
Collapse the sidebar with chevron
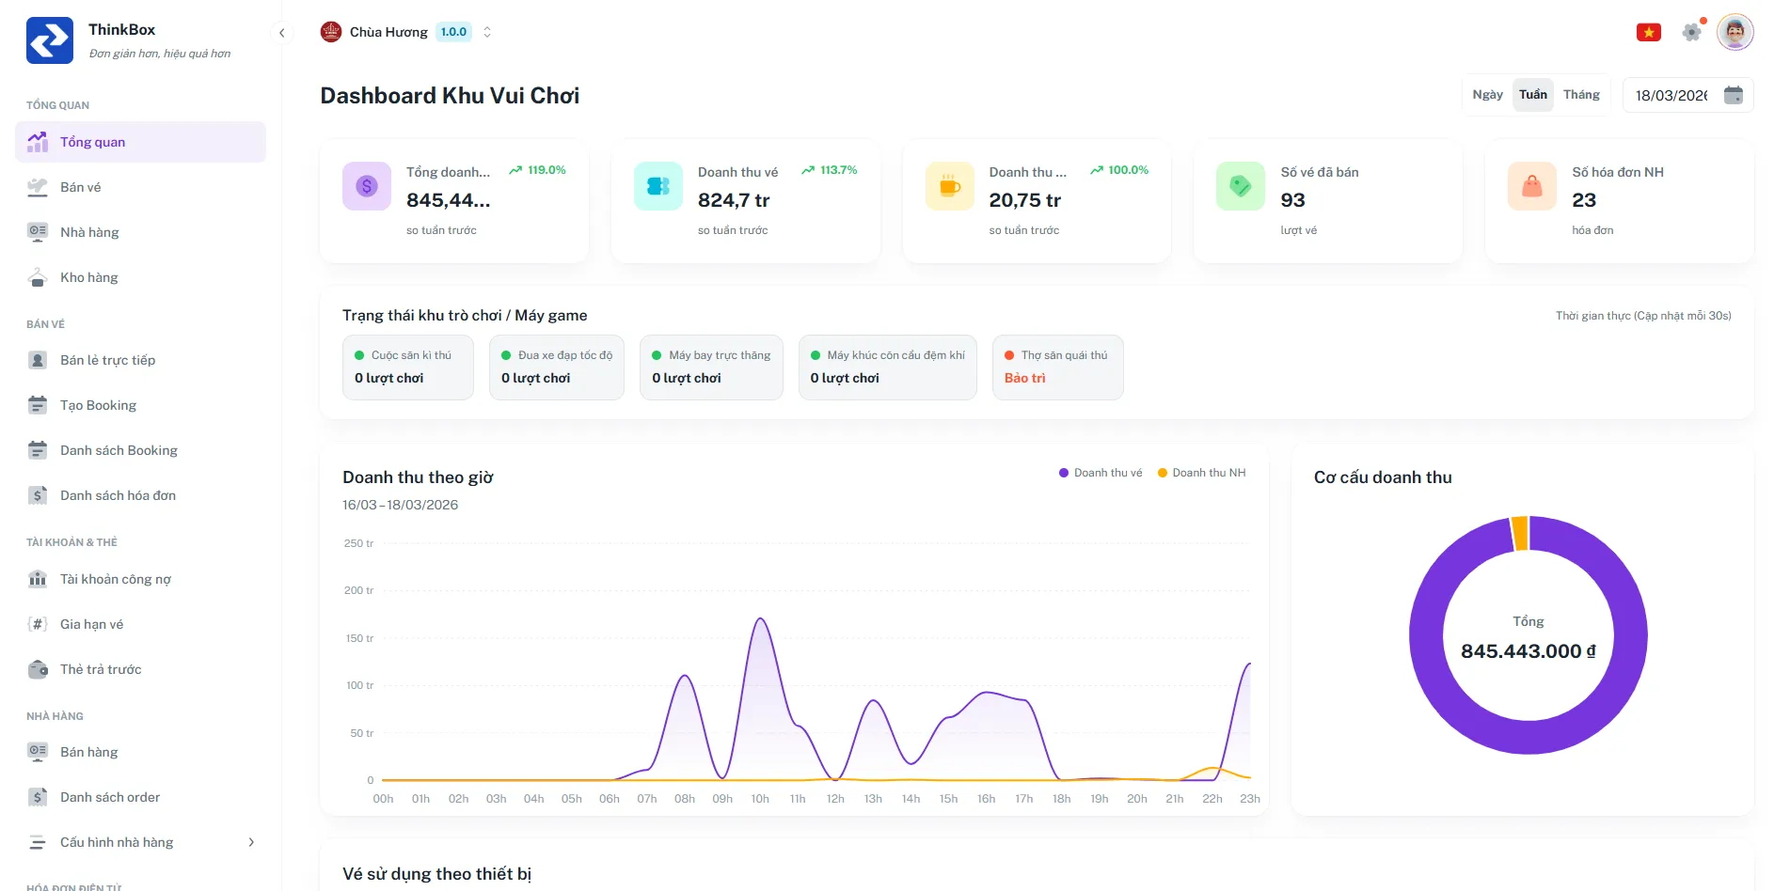(281, 33)
